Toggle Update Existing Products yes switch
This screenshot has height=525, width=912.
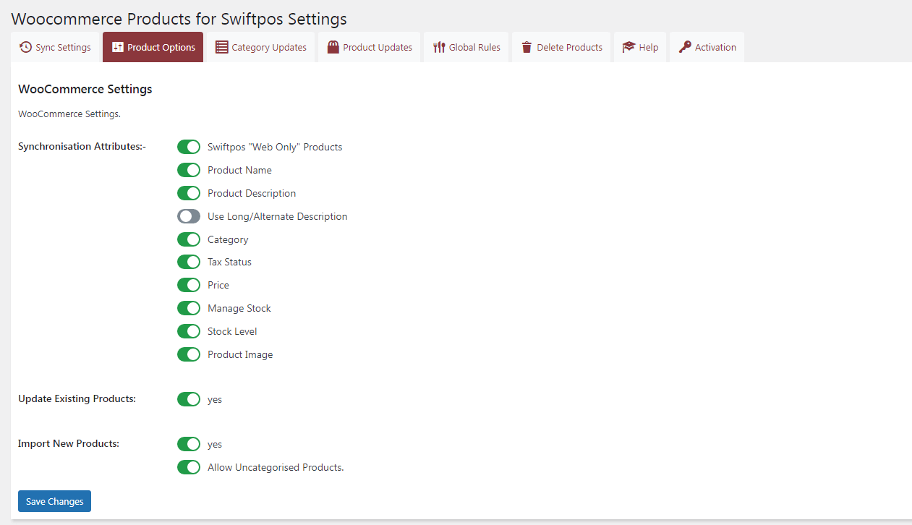coord(189,399)
